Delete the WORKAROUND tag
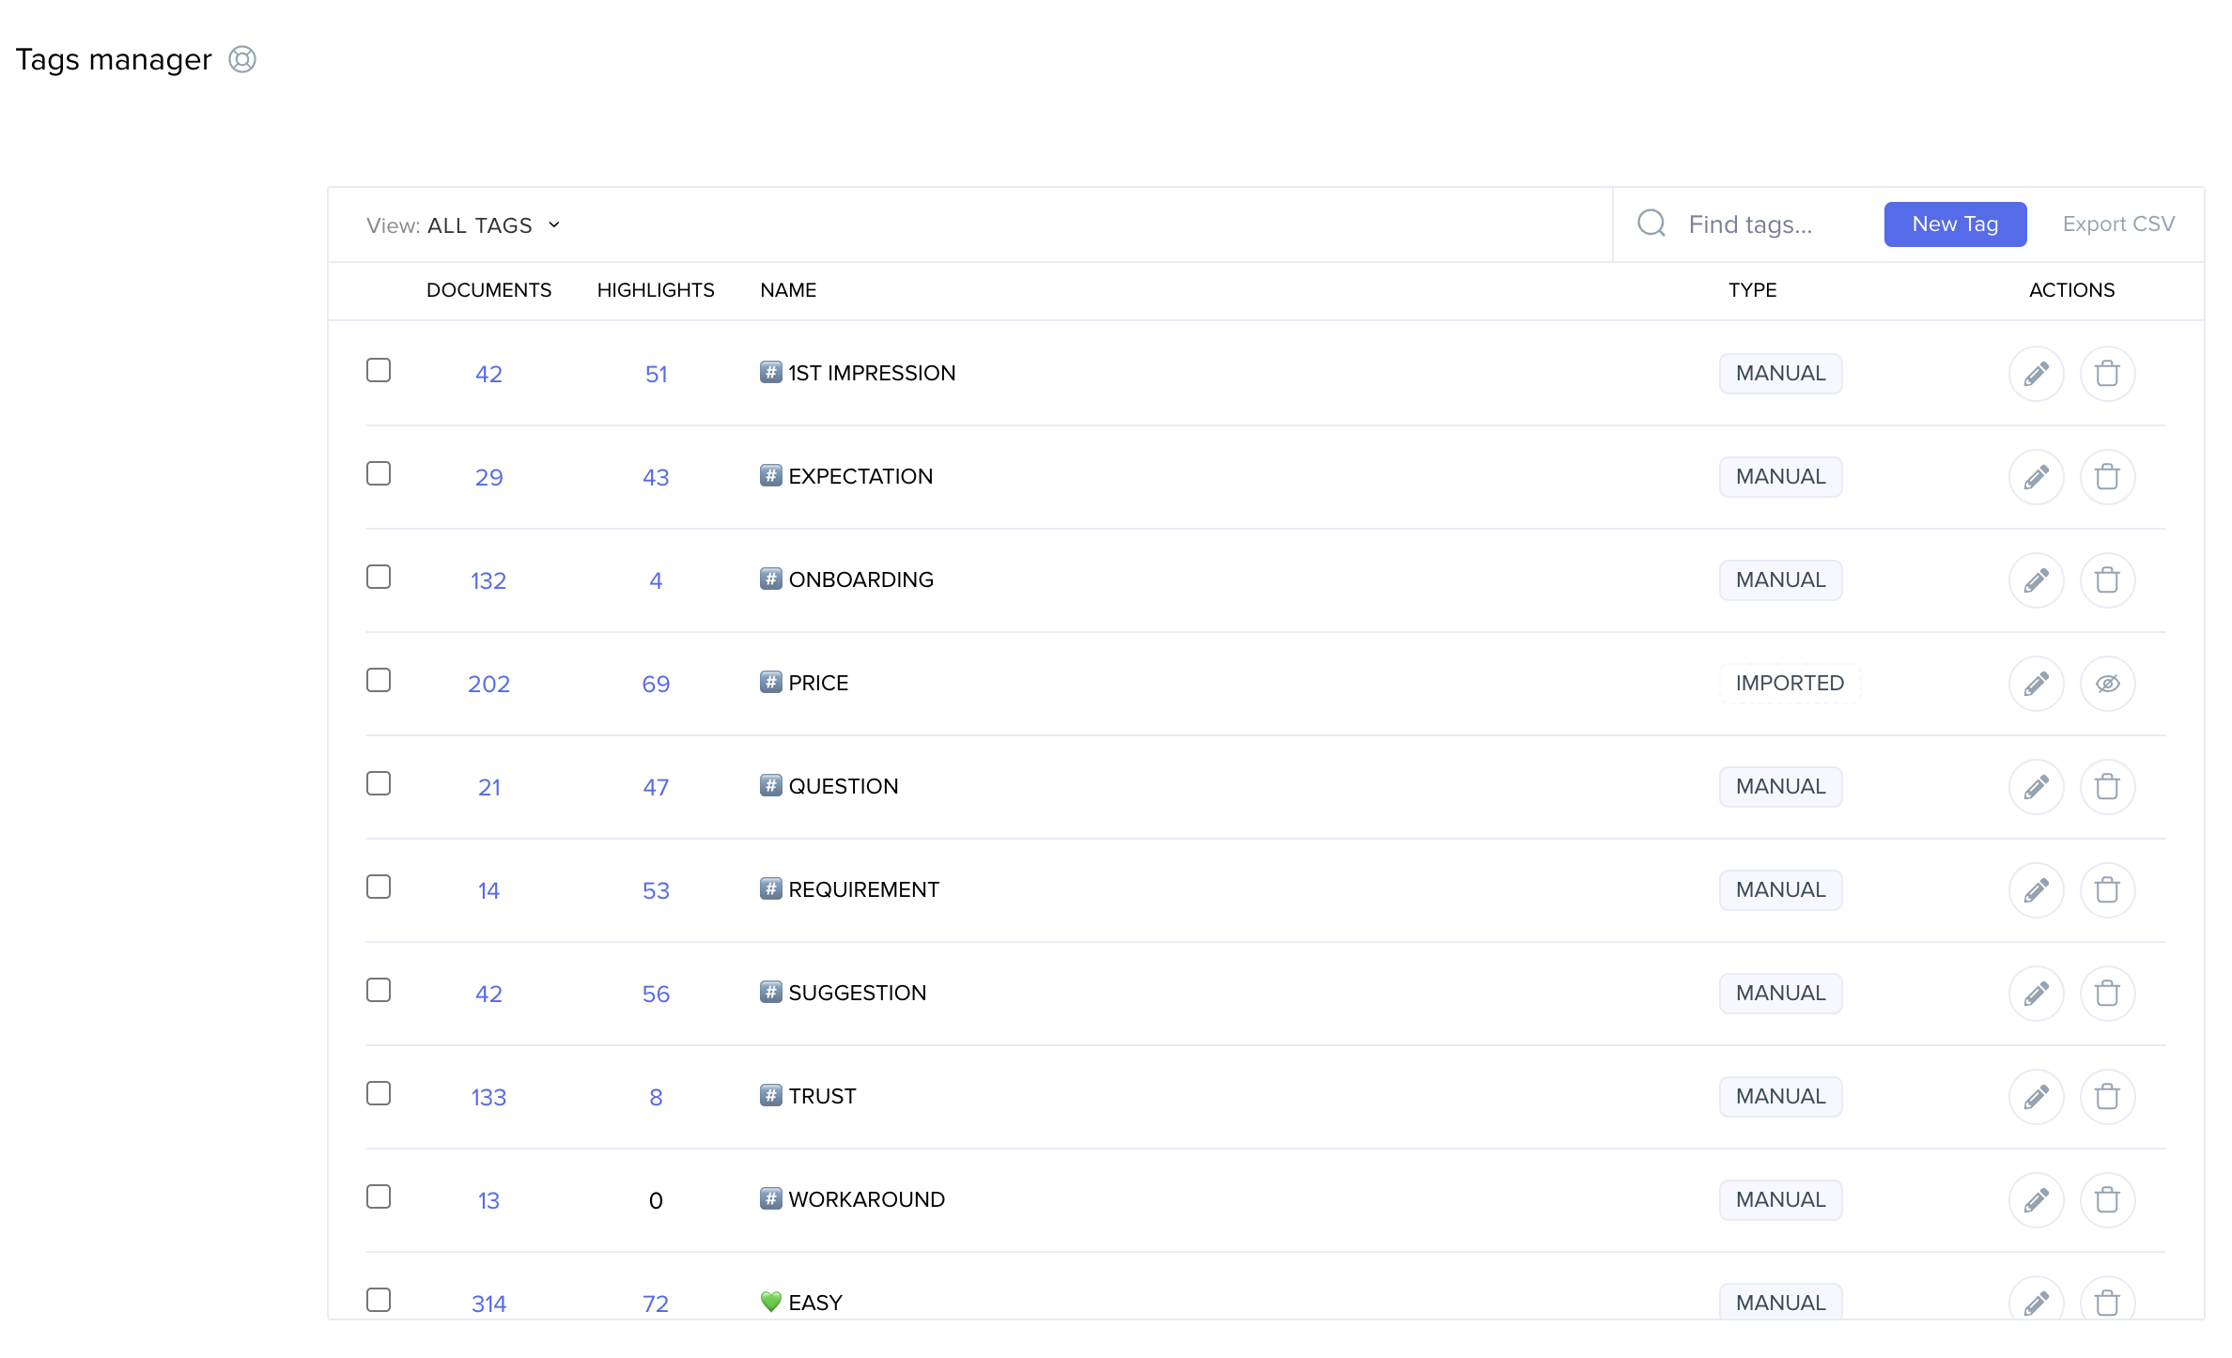The width and height of the screenshot is (2232, 1358). coord(2107,1200)
